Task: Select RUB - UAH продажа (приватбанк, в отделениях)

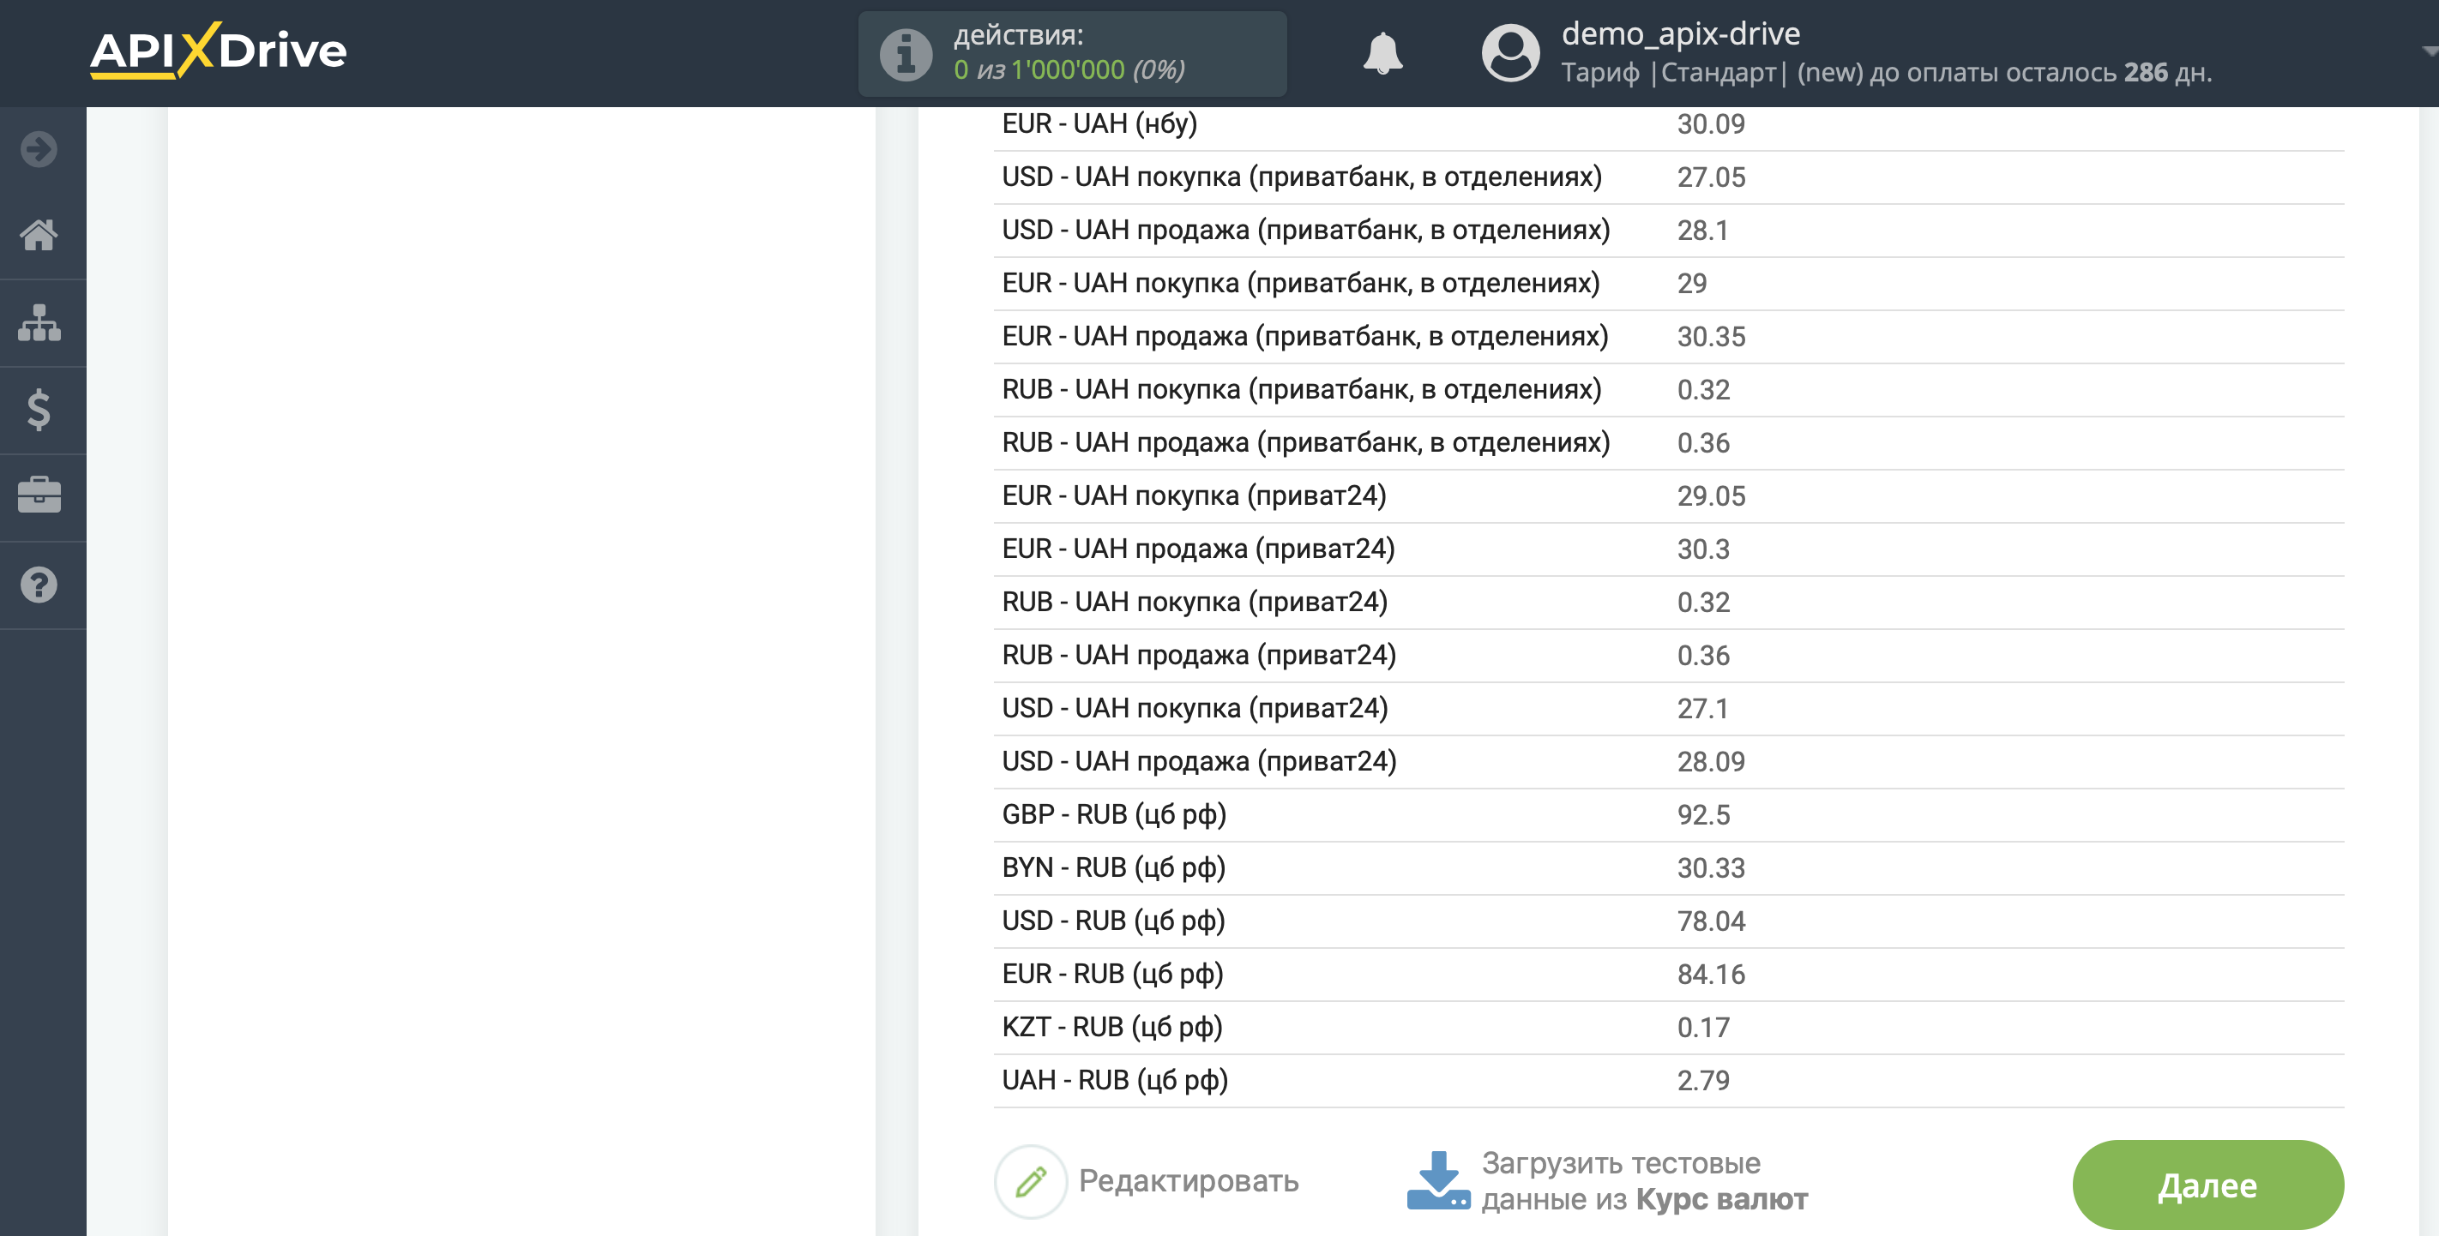Action: (1668, 442)
